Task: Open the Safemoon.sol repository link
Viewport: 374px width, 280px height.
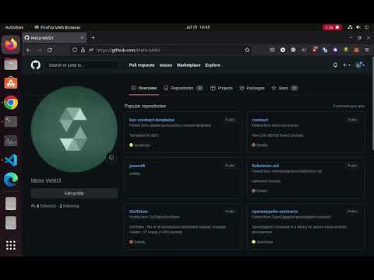Action: 265,166
